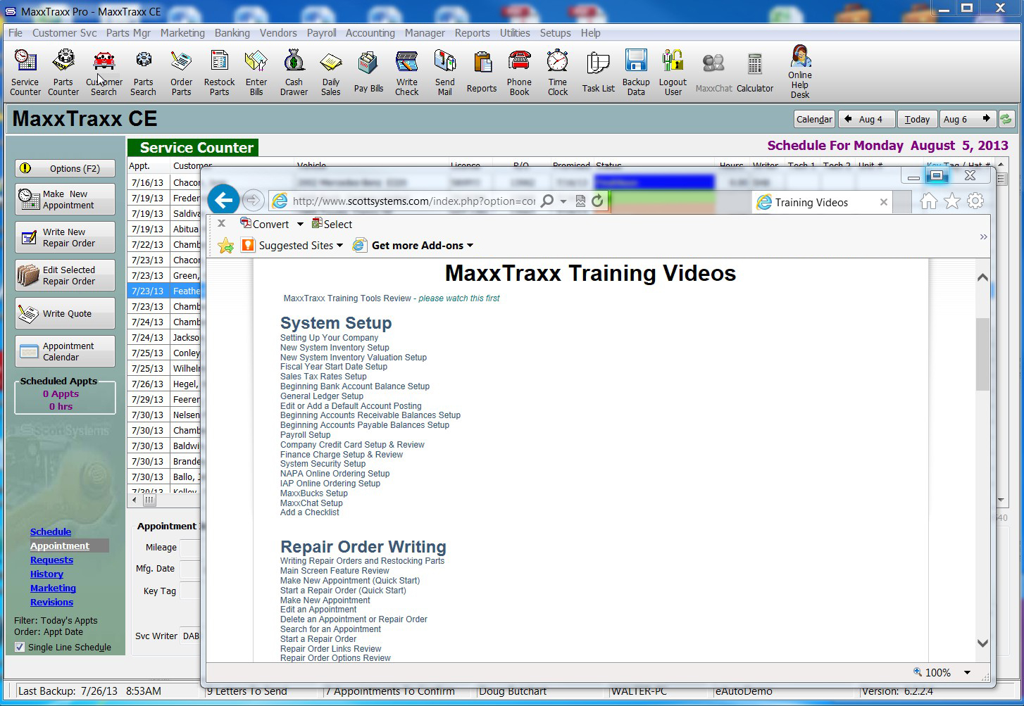
Task: Click Edit Selected Repair Order button
Action: (65, 276)
